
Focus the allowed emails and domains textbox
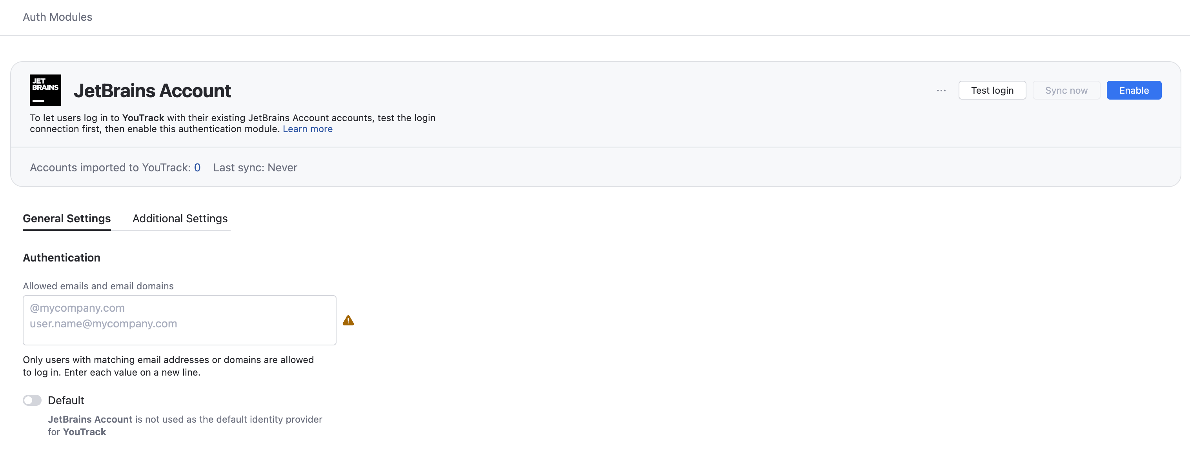coord(179,320)
